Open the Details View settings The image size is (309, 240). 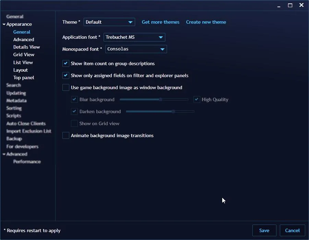pyautogui.click(x=27, y=47)
